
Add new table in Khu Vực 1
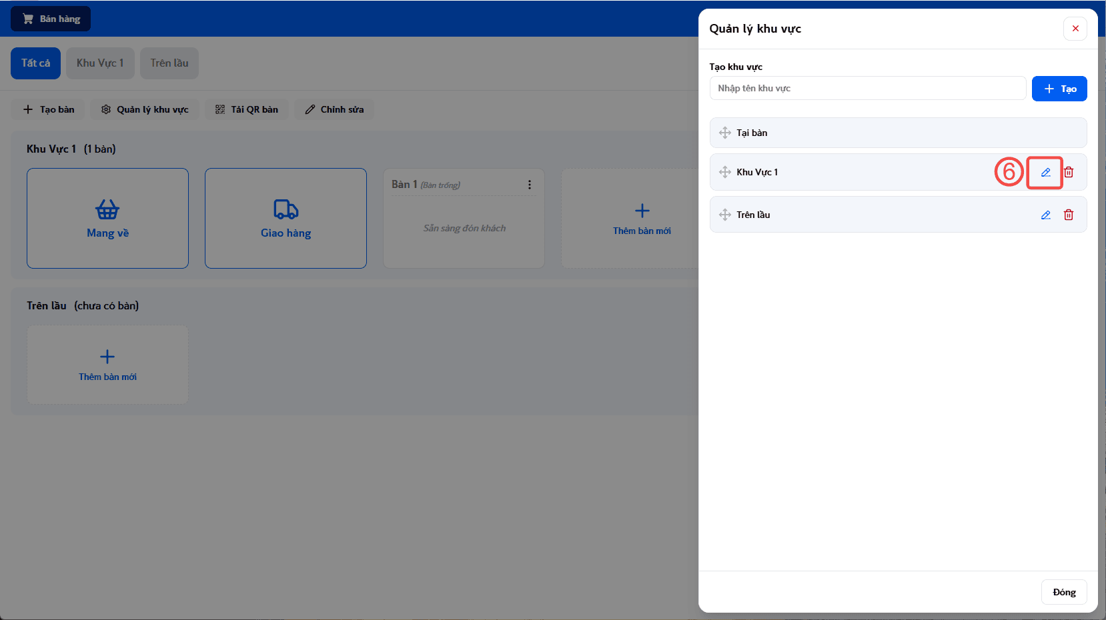coord(630,218)
